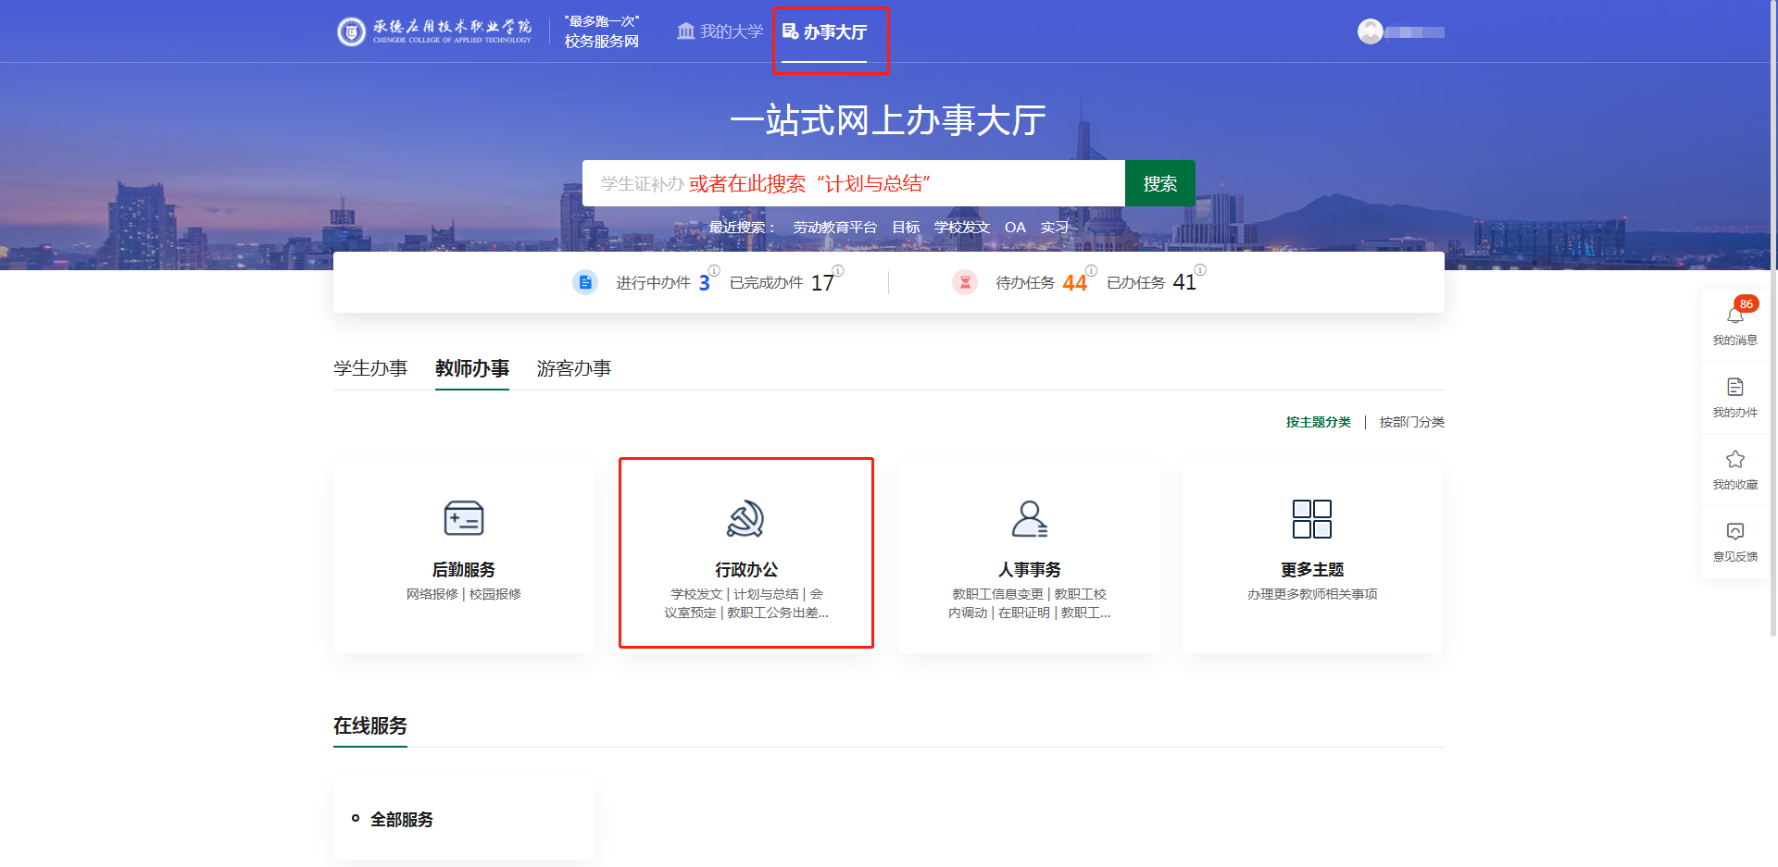This screenshot has width=1778, height=867.
Task: Click the 劳动教育平台 recent search link
Action: (x=834, y=228)
